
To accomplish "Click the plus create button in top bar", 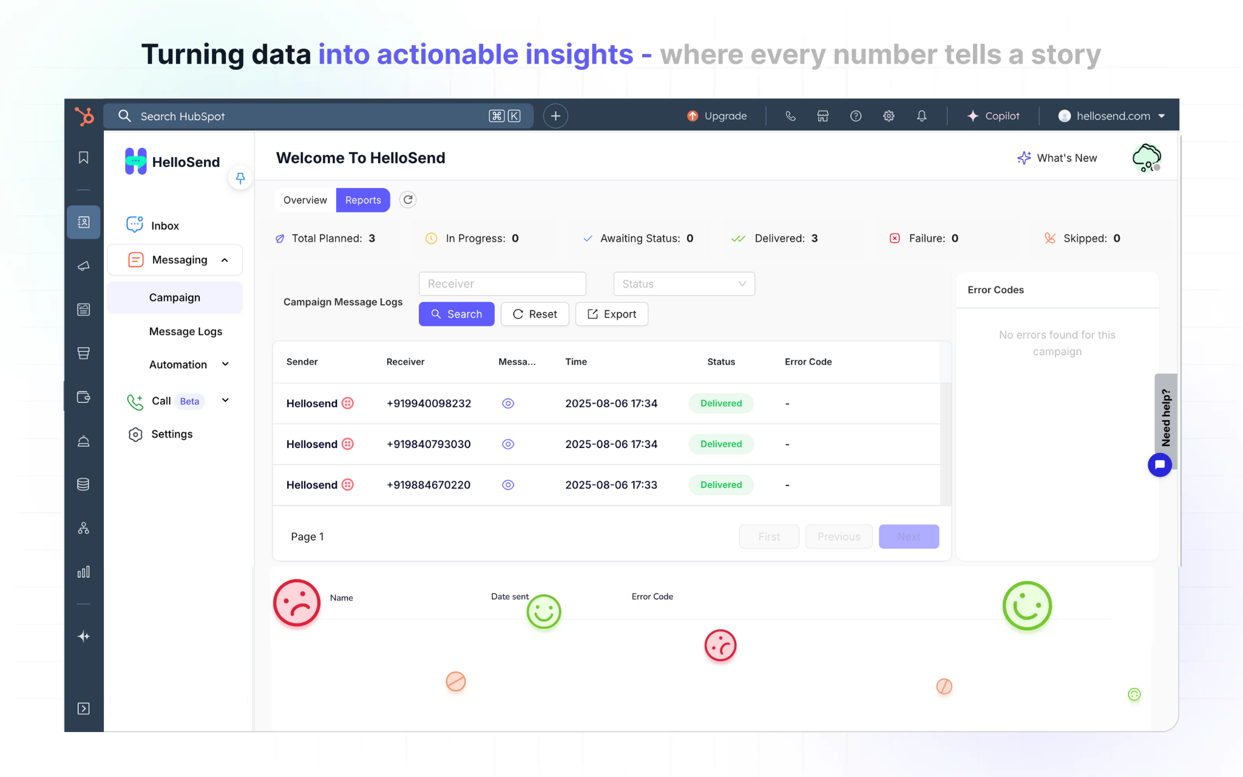I will (x=555, y=116).
